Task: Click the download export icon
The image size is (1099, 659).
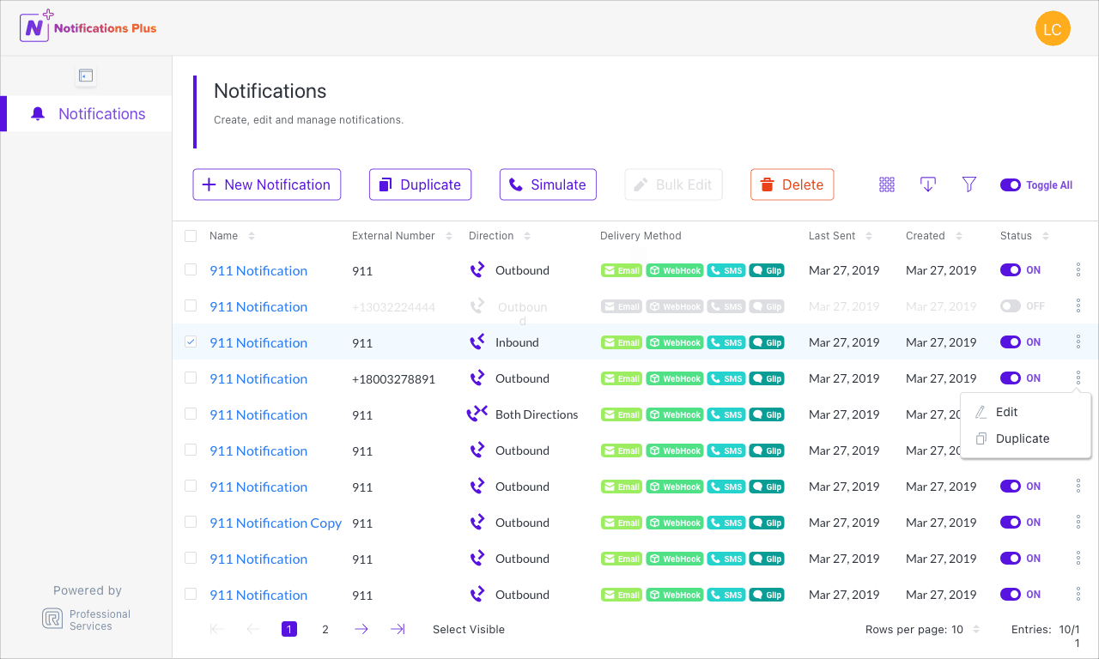Action: tap(927, 184)
